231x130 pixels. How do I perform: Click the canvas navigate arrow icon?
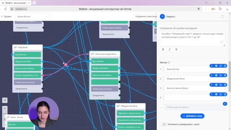5,100
